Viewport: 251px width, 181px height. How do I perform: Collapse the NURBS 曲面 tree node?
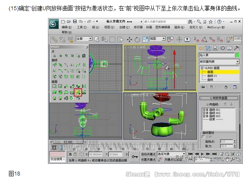tap(202, 68)
